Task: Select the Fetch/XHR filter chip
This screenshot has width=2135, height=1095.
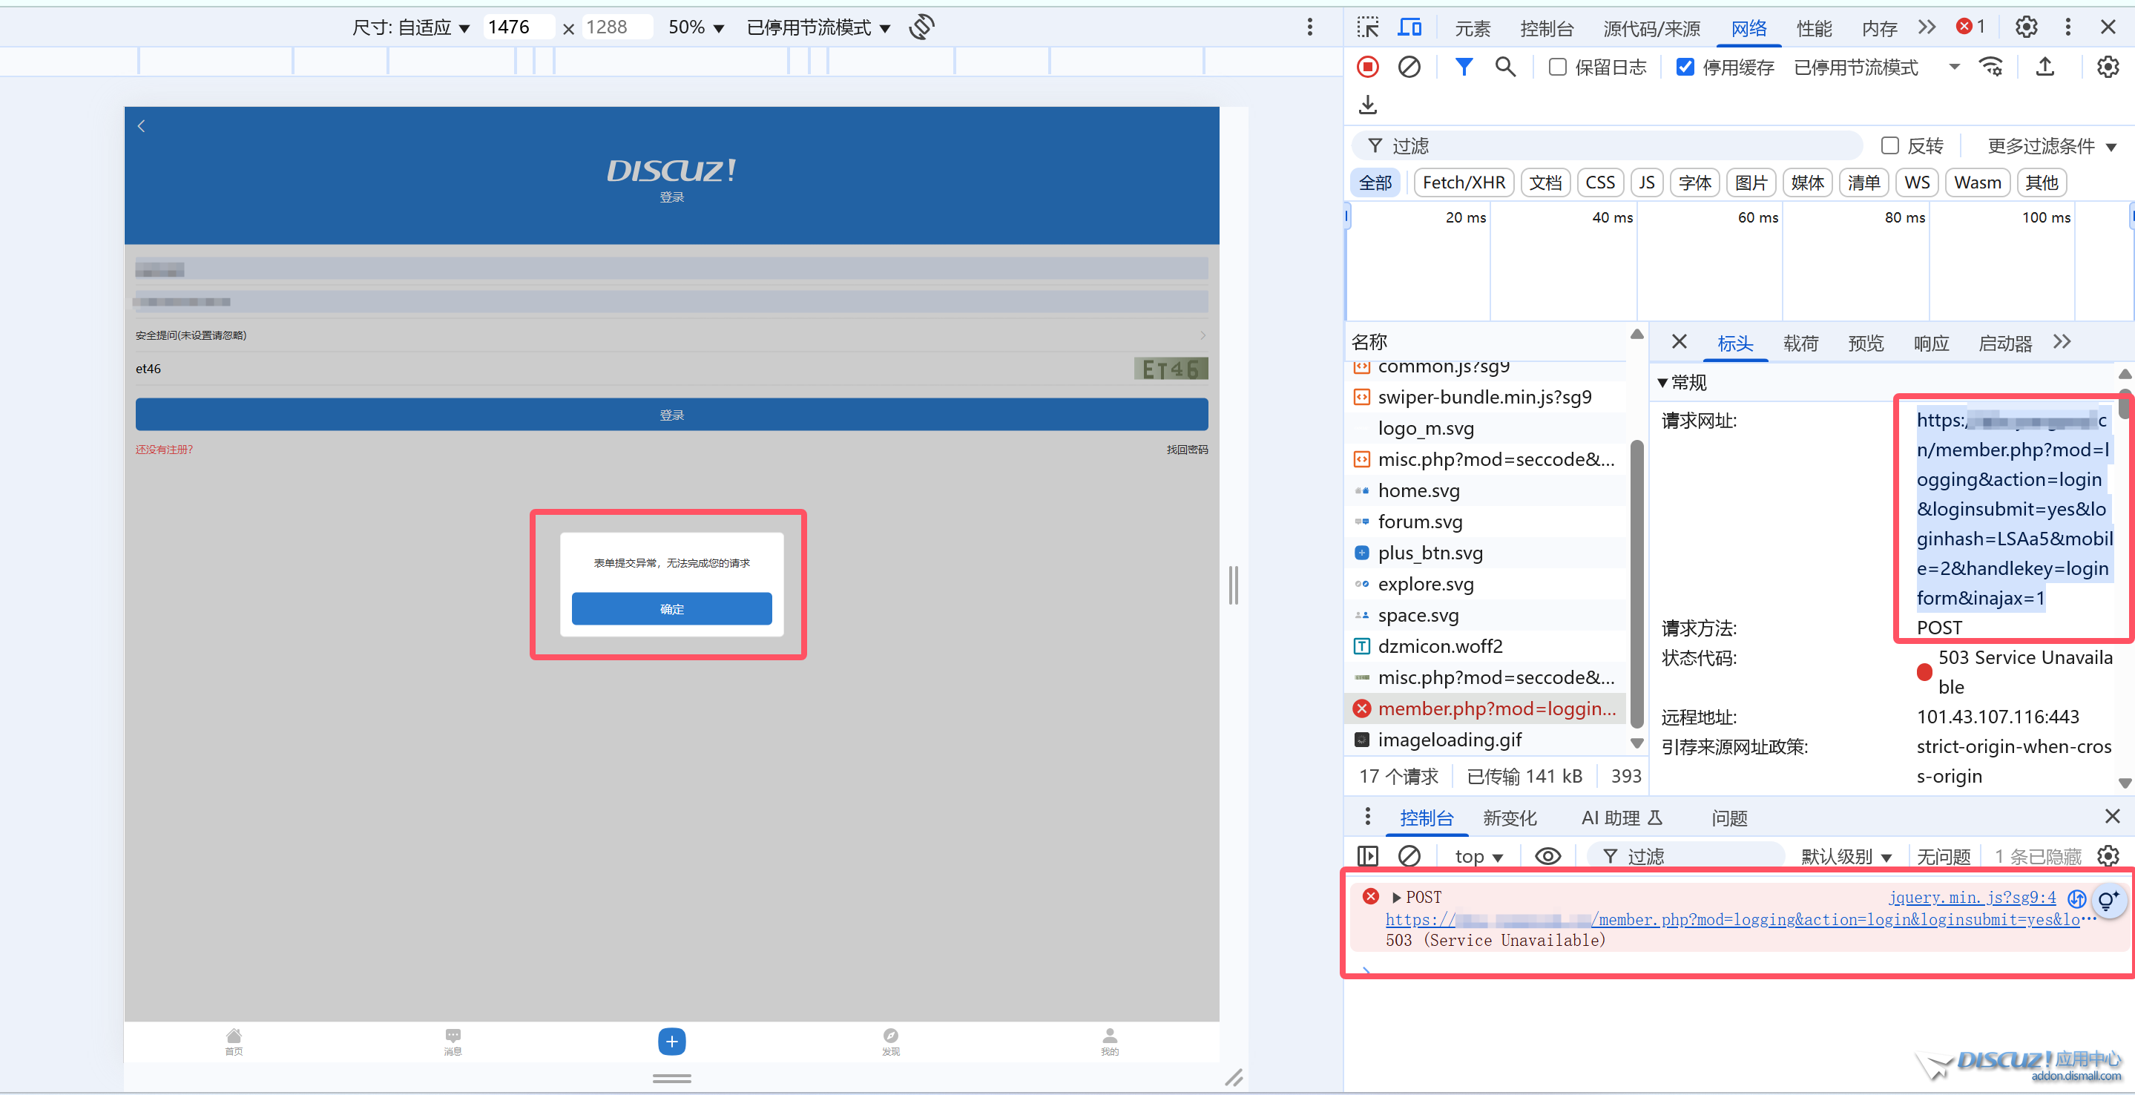Action: click(1464, 182)
